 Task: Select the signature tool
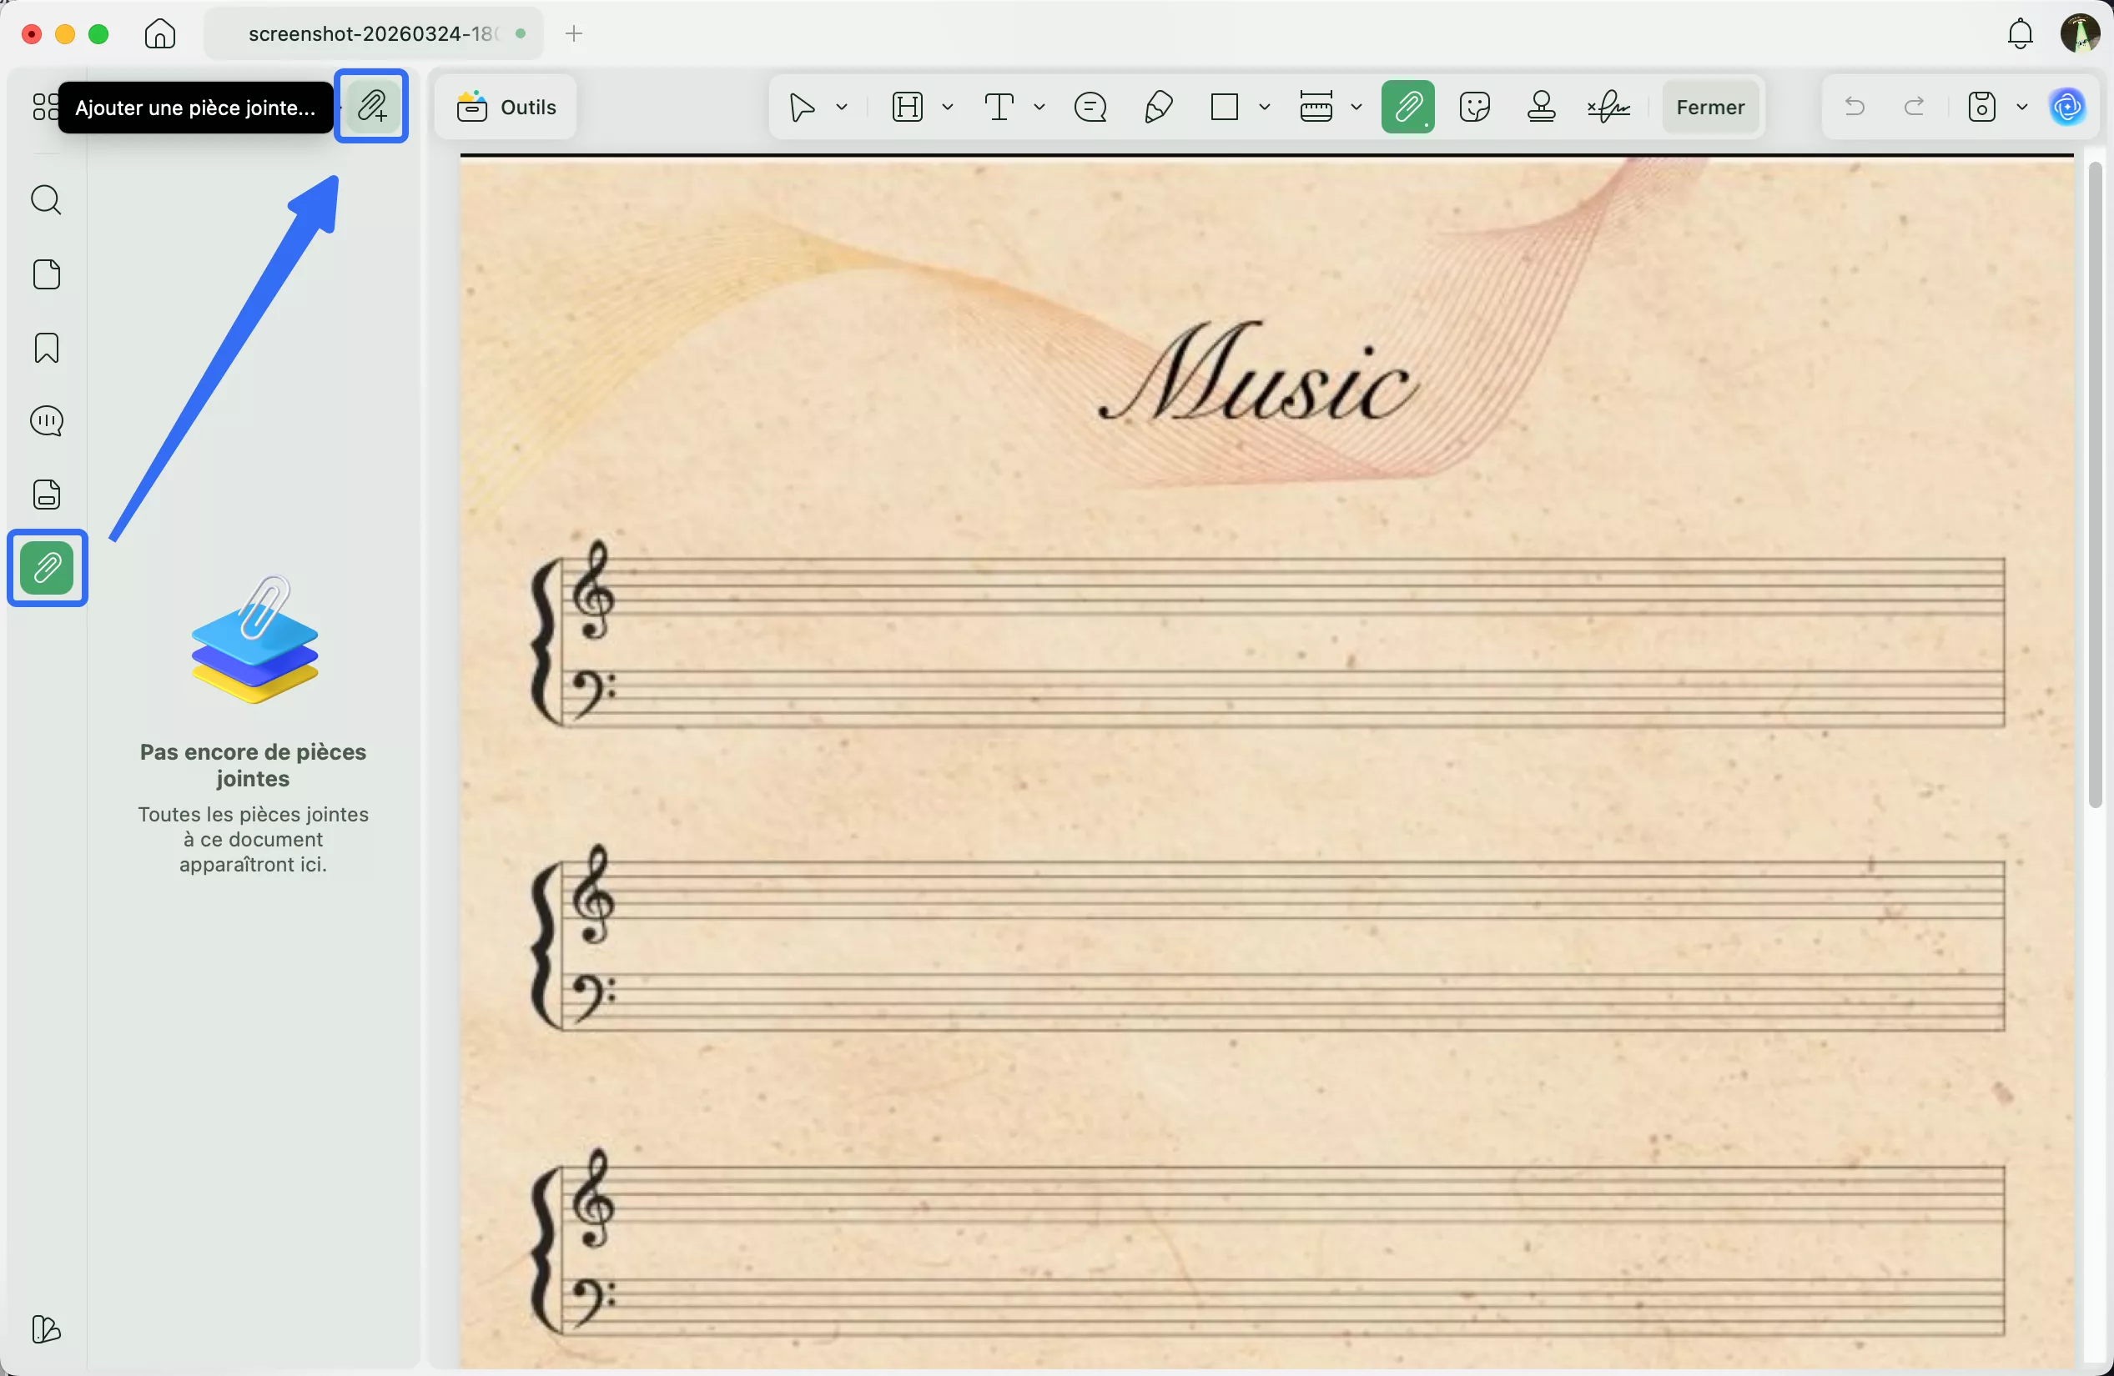point(1608,108)
